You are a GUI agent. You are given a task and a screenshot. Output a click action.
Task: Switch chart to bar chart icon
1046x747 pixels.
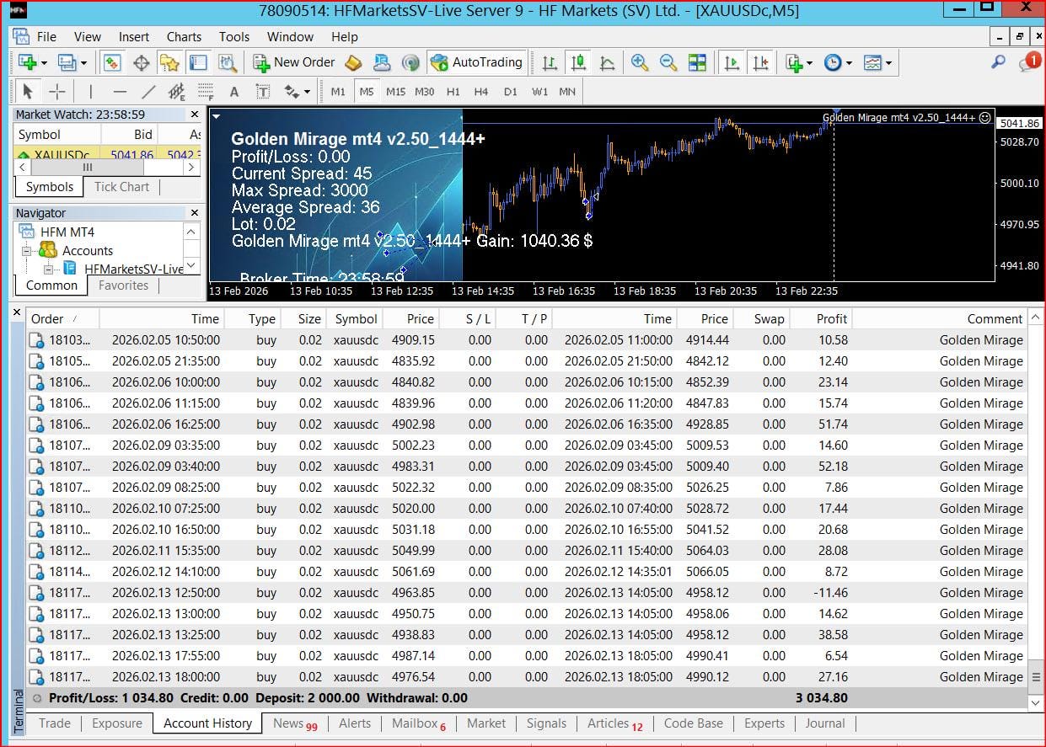550,62
